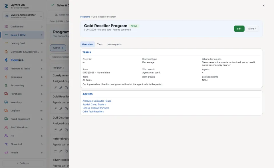Click the open-external icon in Gulf Distributor row

(55, 130)
